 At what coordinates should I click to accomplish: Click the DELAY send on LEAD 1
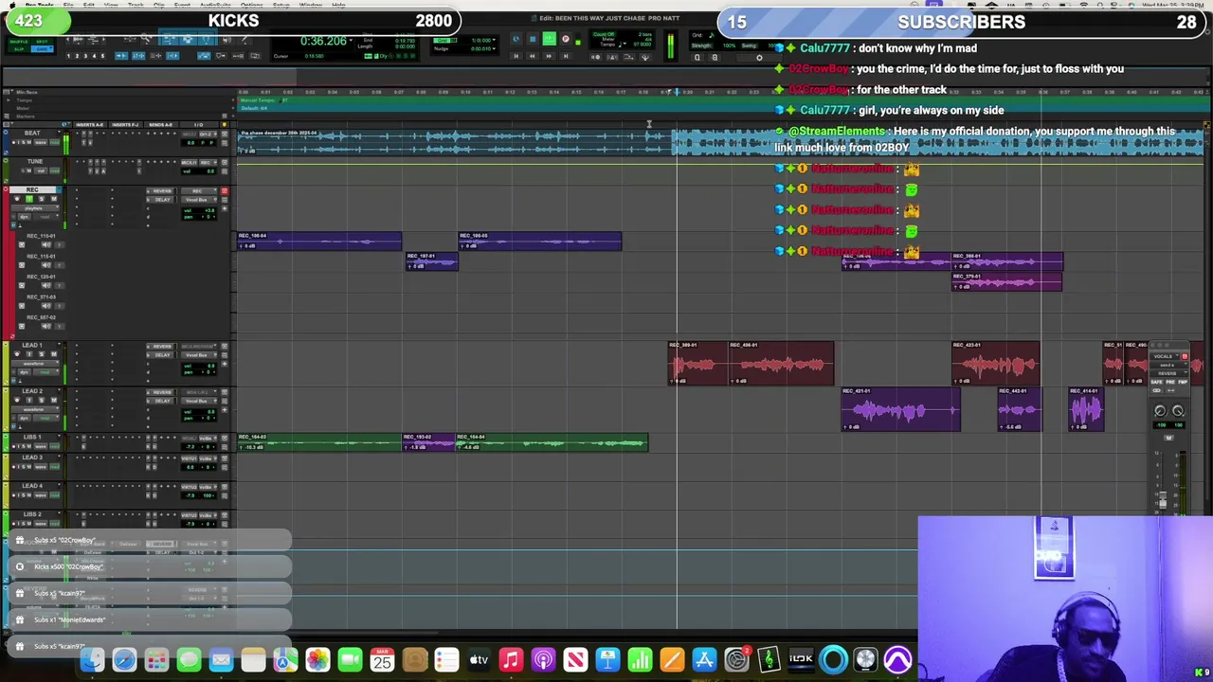click(161, 355)
